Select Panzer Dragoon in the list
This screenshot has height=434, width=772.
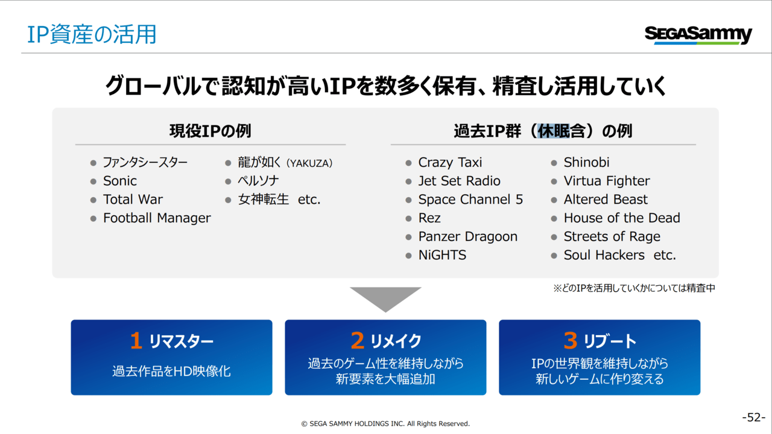coord(468,237)
